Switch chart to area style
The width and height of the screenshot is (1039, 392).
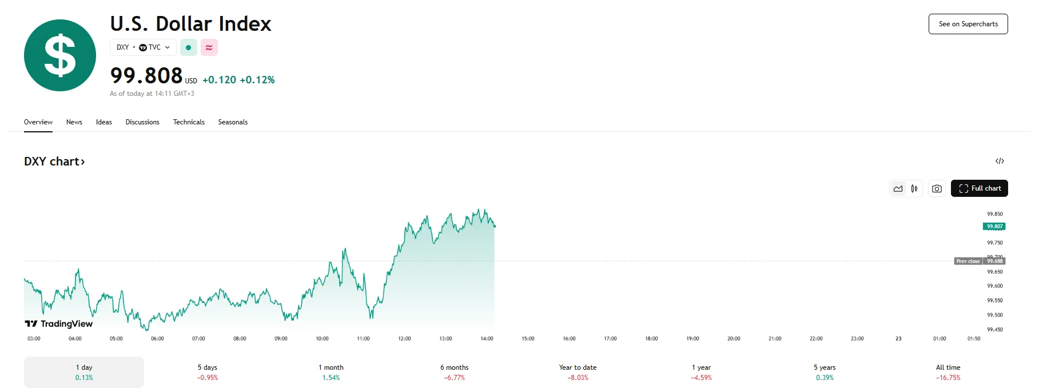click(898, 189)
